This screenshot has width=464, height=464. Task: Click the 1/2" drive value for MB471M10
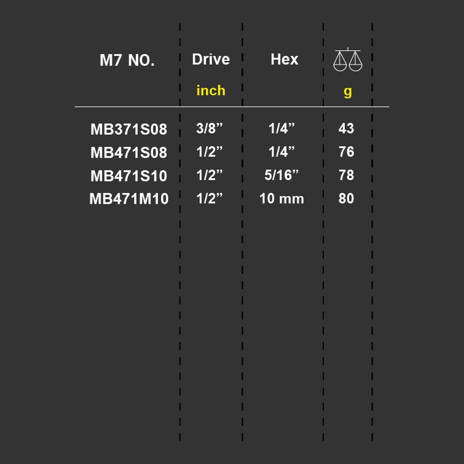point(209,199)
